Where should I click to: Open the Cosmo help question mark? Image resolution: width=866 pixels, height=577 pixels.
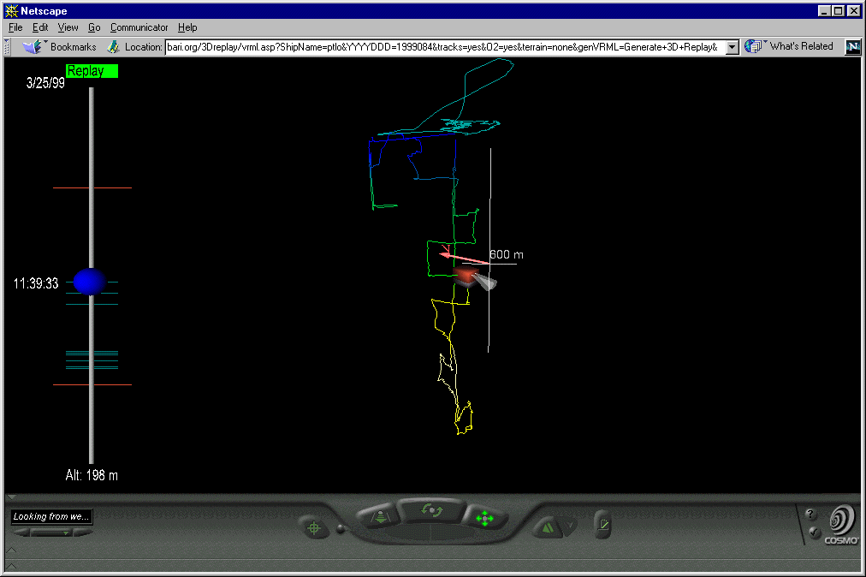(810, 515)
